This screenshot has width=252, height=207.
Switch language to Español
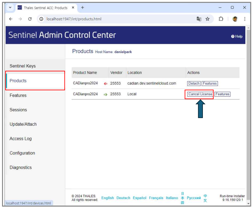[x=139, y=198]
